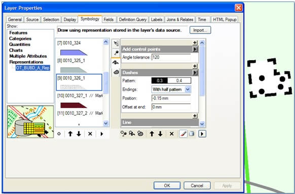Expand the Add control points options arrow
295x194 pixels.
pos(195,49)
